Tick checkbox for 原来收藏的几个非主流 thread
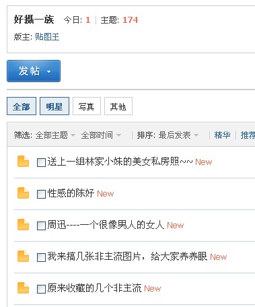 click(41, 289)
